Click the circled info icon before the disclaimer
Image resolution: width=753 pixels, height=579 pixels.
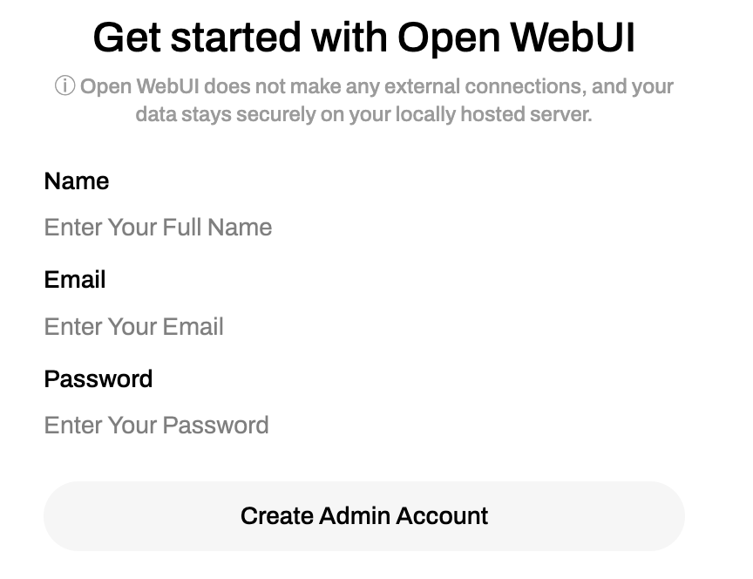click(64, 86)
